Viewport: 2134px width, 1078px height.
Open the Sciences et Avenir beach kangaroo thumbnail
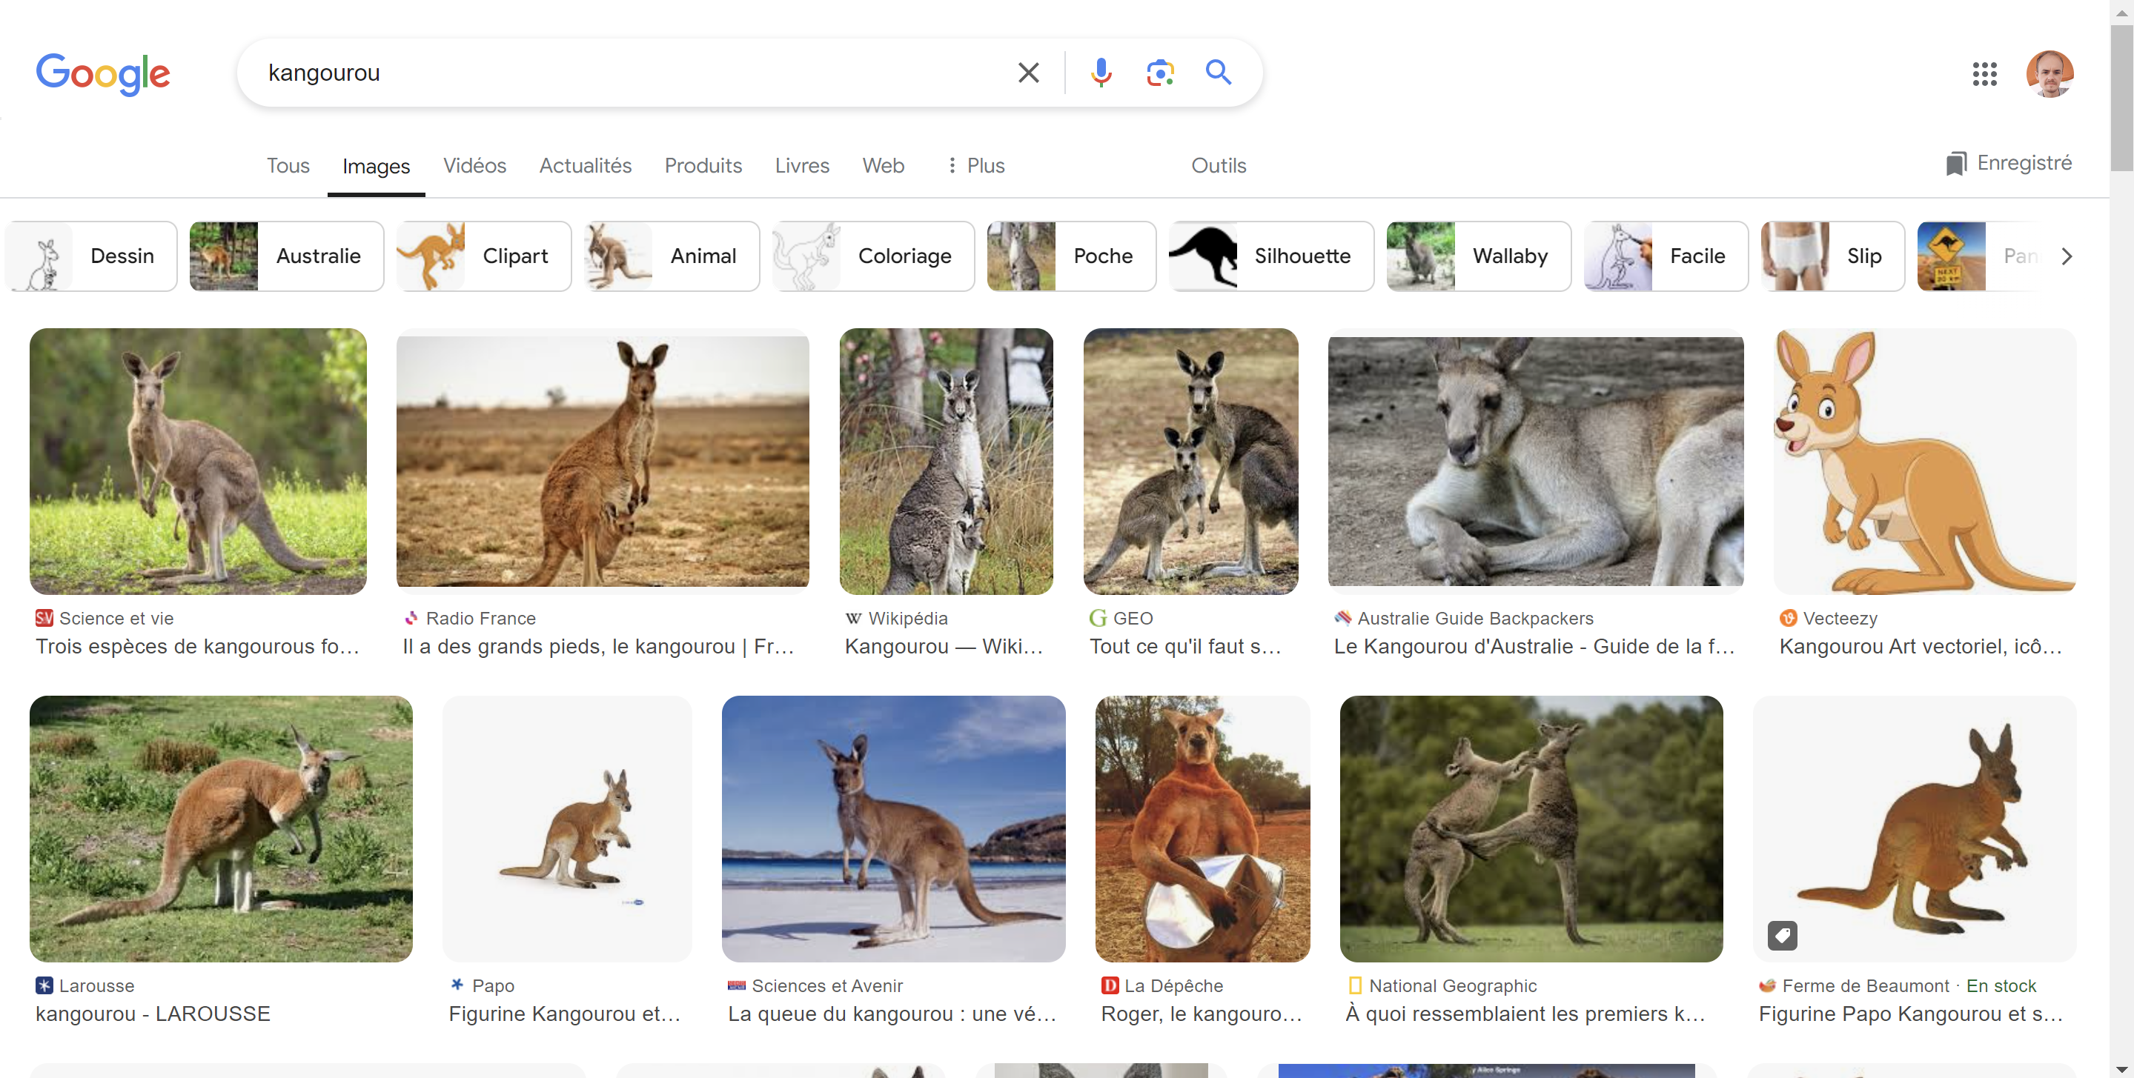pyautogui.click(x=893, y=828)
